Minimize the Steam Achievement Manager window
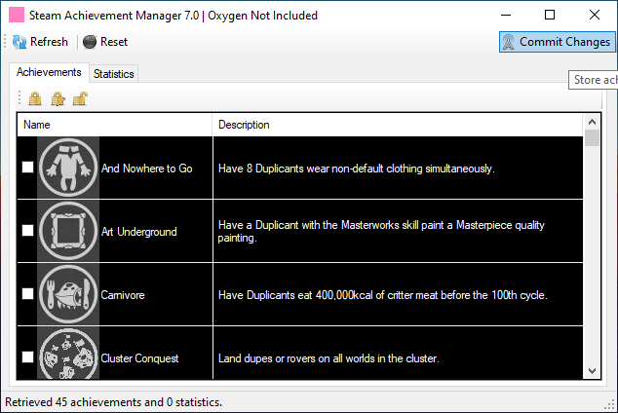The height and width of the screenshot is (413, 618). [506, 15]
